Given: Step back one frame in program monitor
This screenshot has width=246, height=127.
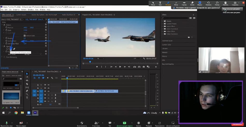Looking at the screenshot, I should click(116, 67).
